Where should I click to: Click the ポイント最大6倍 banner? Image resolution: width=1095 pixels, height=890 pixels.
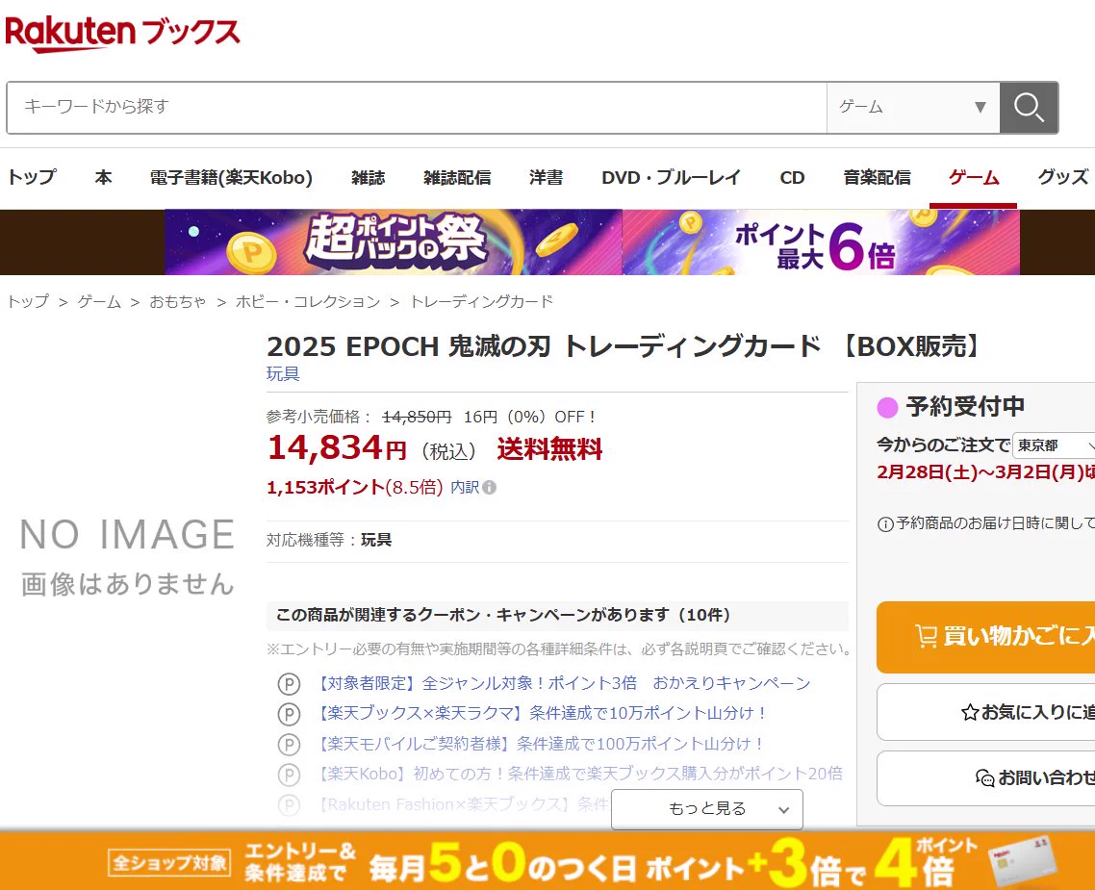[822, 242]
